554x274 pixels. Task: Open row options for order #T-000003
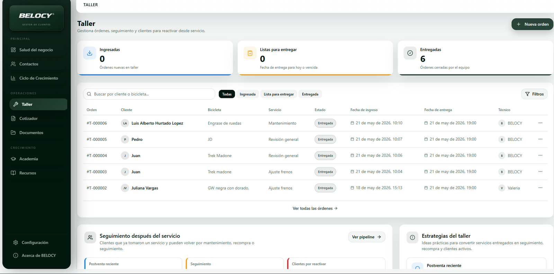(x=540, y=172)
